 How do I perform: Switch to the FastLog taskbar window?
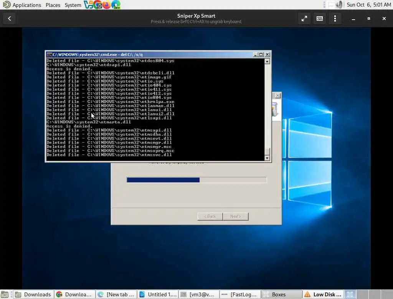(x=240, y=294)
